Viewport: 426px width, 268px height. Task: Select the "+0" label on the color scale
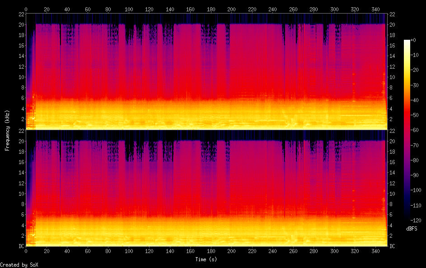click(413, 40)
